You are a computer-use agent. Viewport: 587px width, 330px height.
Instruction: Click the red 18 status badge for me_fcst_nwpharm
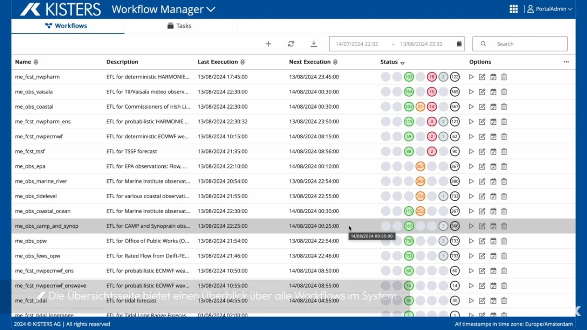[x=432, y=77]
